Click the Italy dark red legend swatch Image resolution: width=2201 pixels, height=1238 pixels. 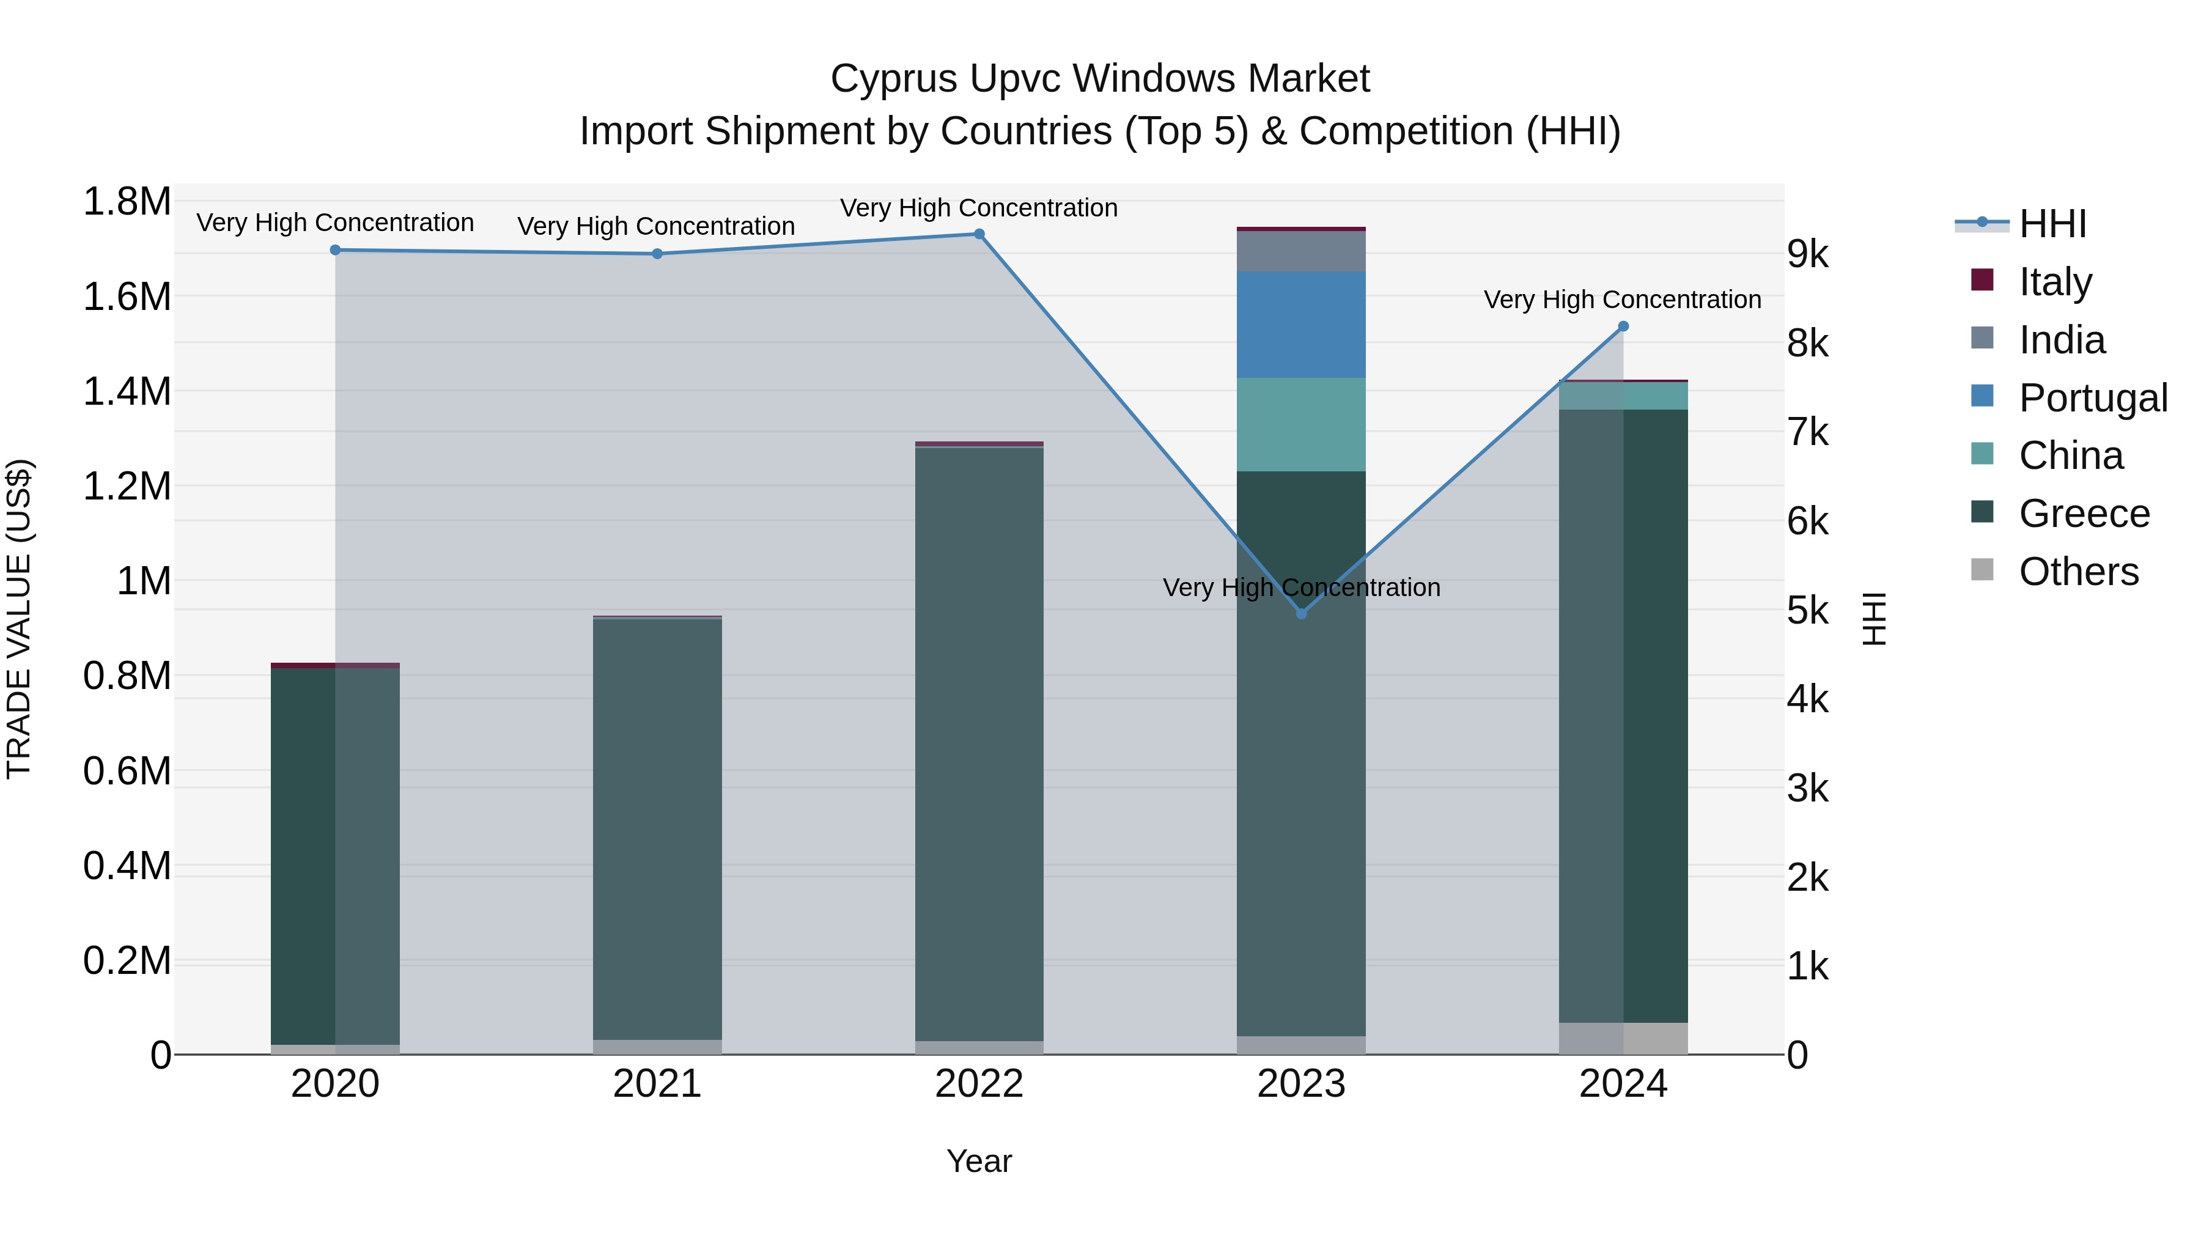point(1982,279)
